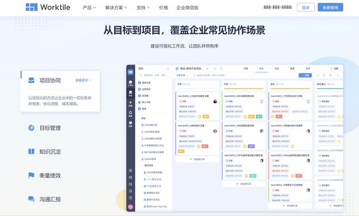Open the 全部任务 filter dropdown

(182, 75)
